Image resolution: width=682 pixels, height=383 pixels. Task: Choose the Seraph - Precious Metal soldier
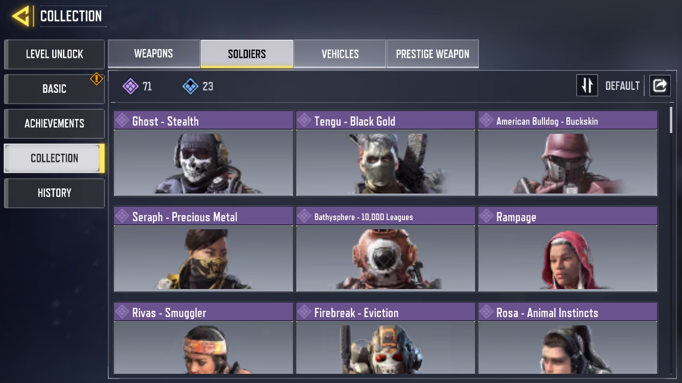(203, 249)
